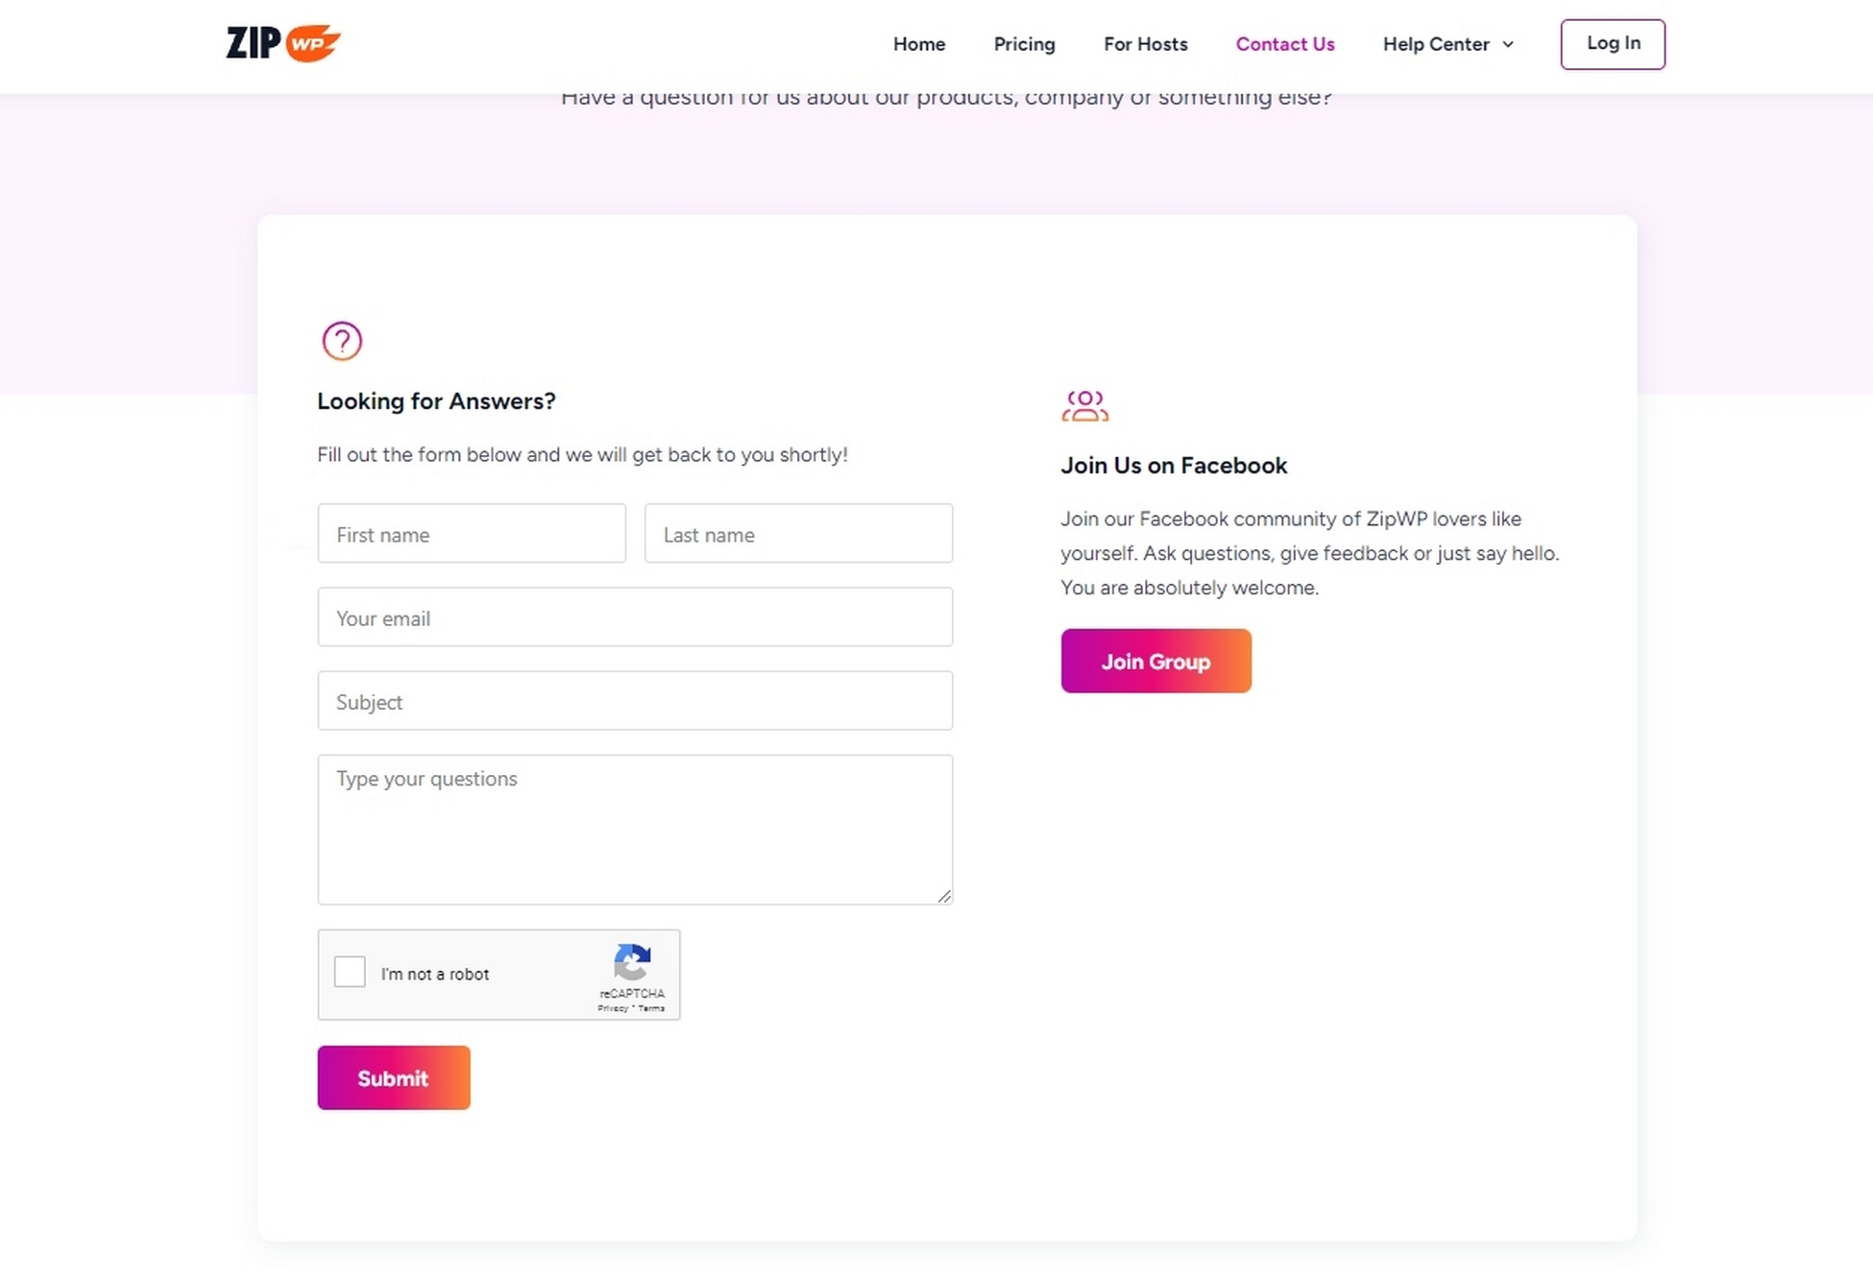Viewport: 1873px width, 1282px height.
Task: Select the Contact Us tab
Action: click(x=1285, y=44)
